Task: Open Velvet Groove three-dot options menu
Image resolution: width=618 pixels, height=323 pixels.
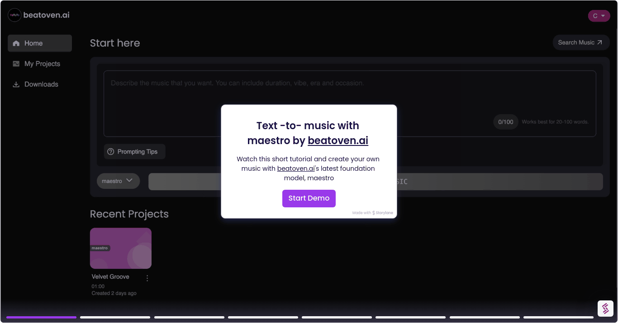Action: pos(147,278)
